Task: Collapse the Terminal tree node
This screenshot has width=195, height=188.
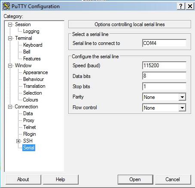Action: (x=10, y=38)
